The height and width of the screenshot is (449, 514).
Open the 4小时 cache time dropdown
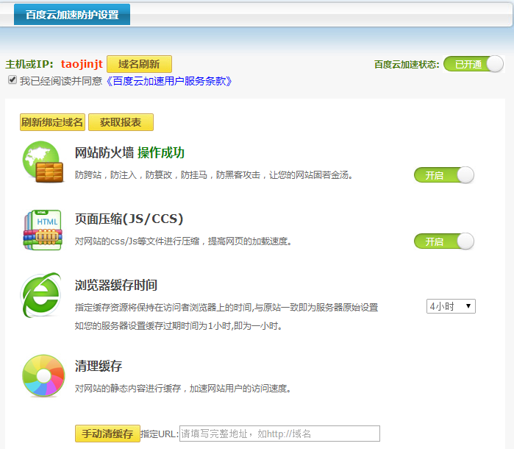point(451,306)
